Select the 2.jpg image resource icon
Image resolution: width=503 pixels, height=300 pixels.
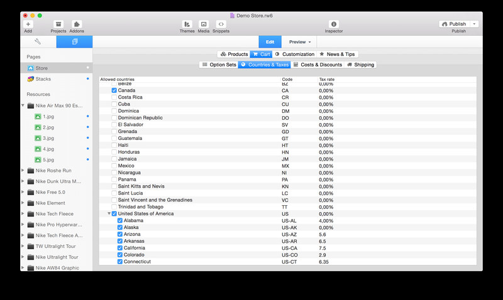pyautogui.click(x=38, y=127)
